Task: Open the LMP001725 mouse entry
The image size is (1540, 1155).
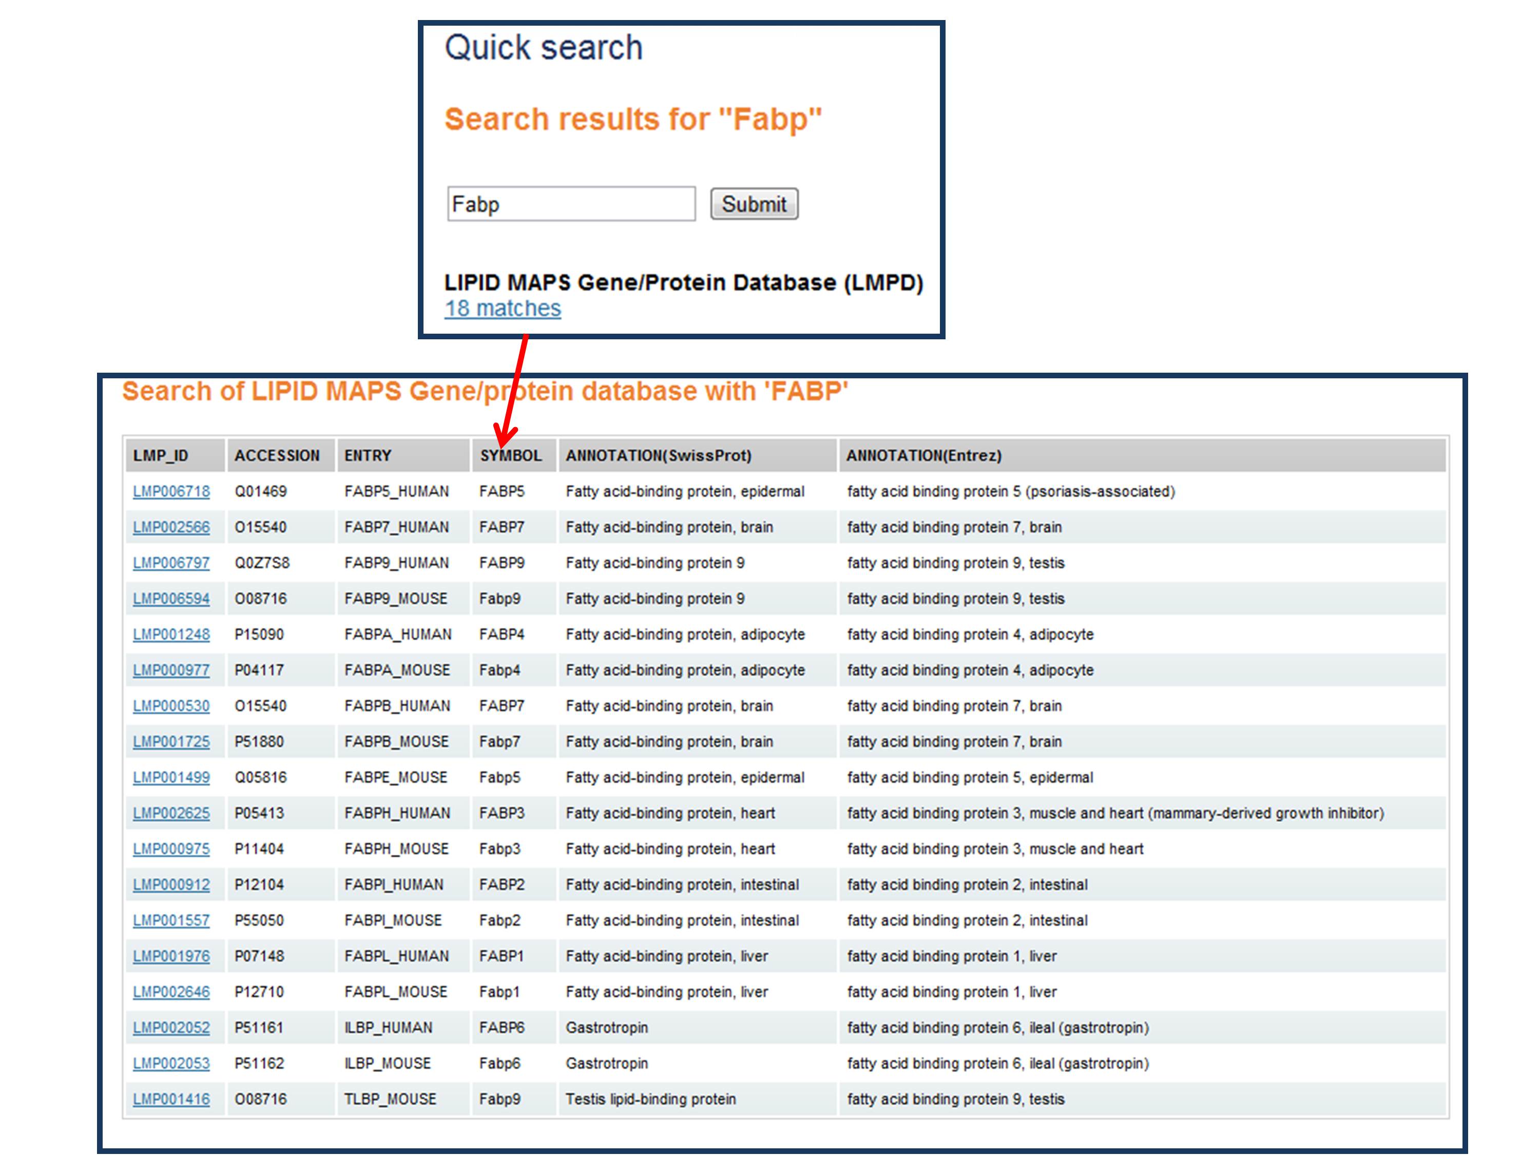Action: point(171,741)
